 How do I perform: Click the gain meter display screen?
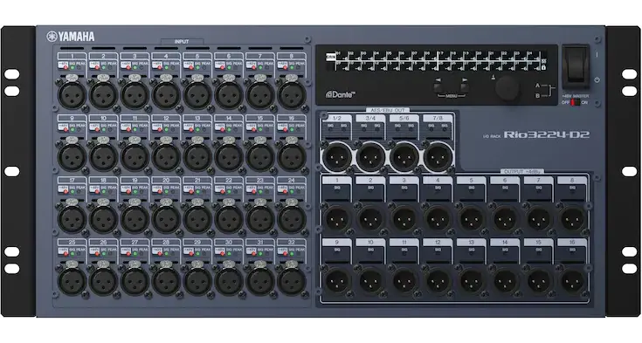[437, 61]
